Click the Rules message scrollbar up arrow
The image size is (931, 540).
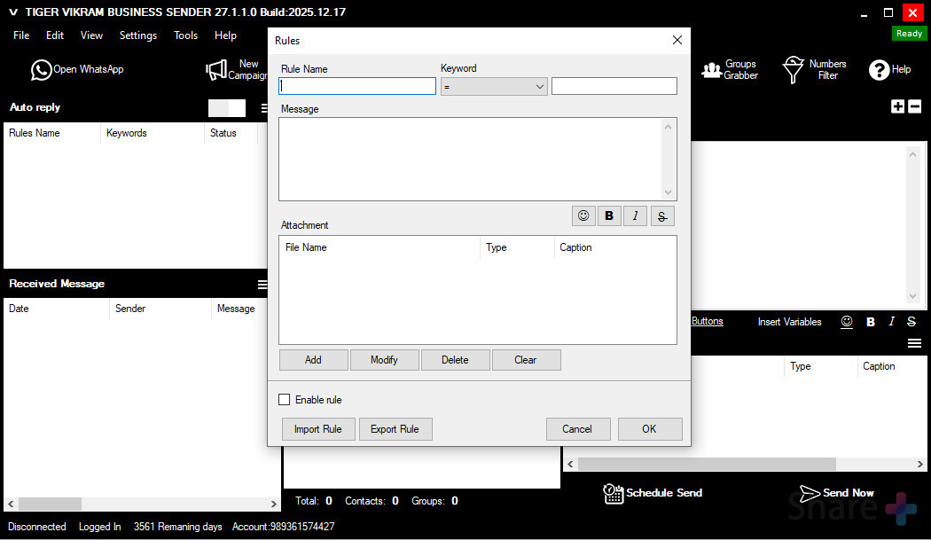click(x=668, y=127)
